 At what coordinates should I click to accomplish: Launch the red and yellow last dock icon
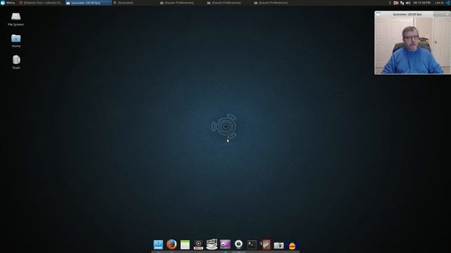pyautogui.click(x=292, y=245)
